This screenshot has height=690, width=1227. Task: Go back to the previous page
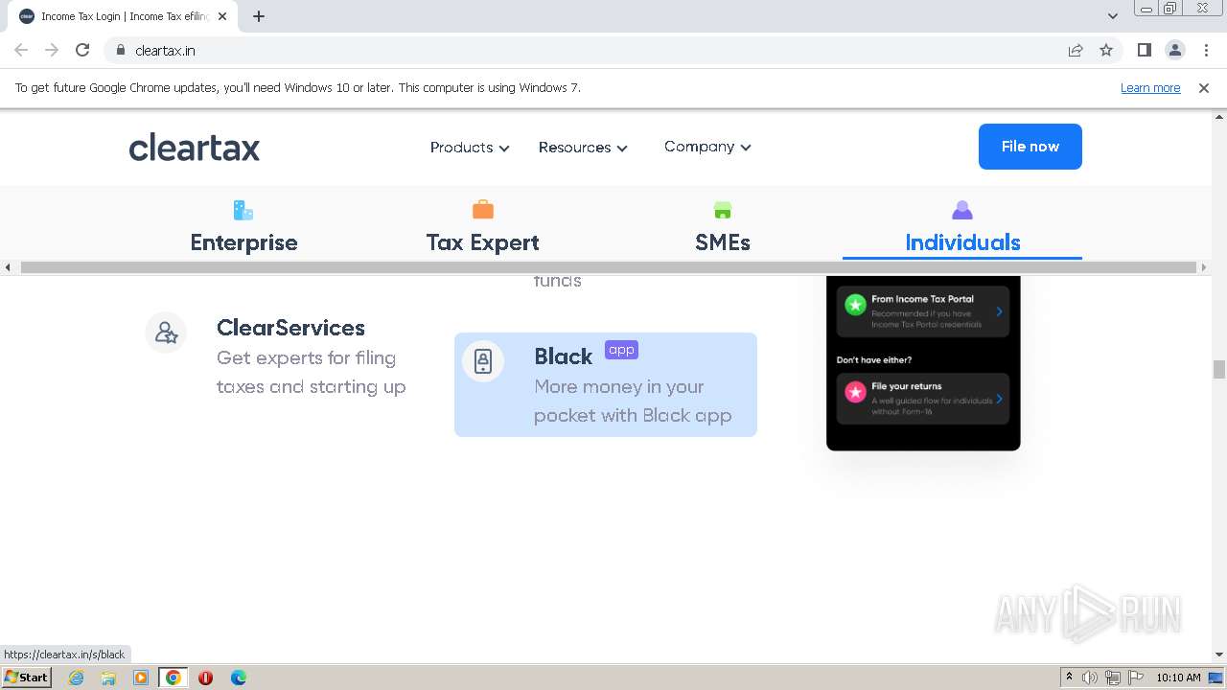tap(21, 50)
